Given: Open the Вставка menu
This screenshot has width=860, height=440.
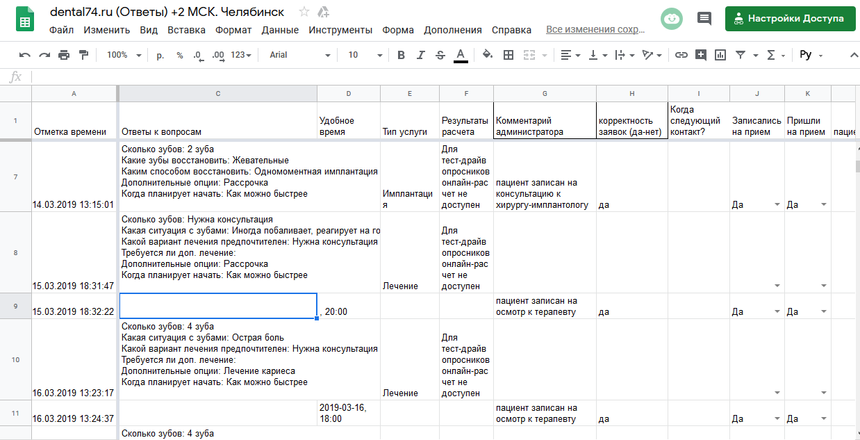Looking at the screenshot, I should [x=186, y=30].
